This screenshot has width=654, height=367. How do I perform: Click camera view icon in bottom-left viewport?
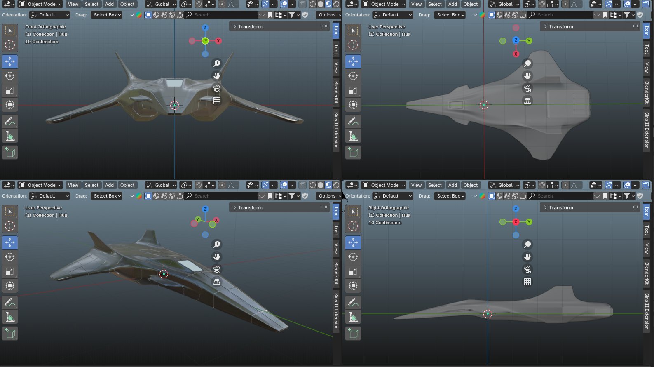point(217,269)
